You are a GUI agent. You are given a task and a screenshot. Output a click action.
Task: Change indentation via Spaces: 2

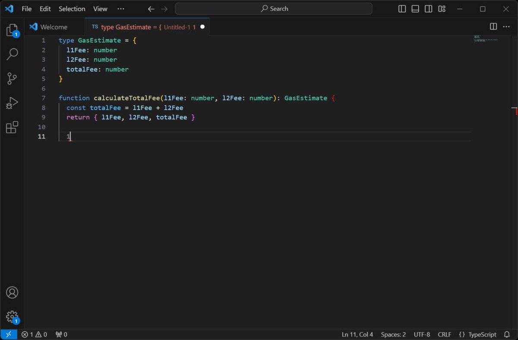393,334
